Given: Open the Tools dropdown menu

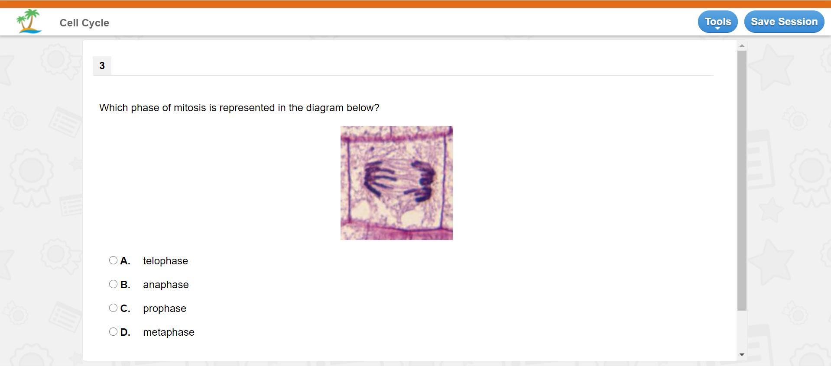Looking at the screenshot, I should click(x=717, y=22).
